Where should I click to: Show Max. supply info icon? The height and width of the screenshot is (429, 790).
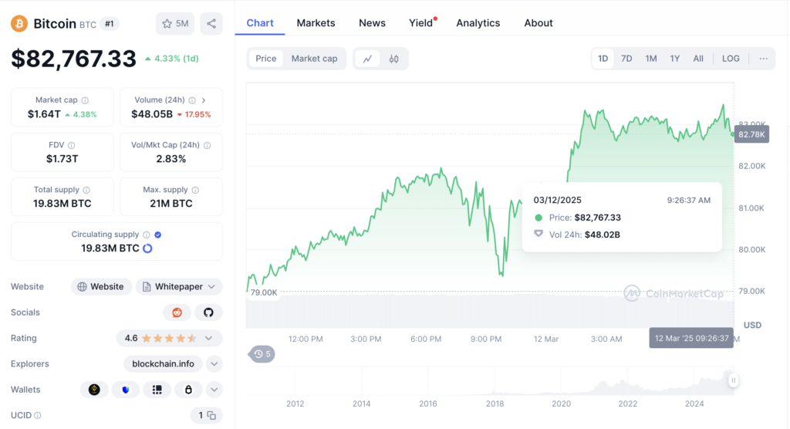pyautogui.click(x=195, y=190)
